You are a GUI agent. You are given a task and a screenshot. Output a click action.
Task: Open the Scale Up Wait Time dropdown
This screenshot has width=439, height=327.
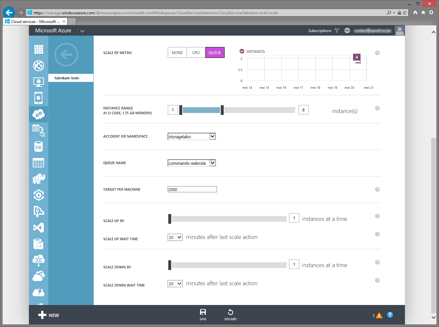[x=175, y=237]
